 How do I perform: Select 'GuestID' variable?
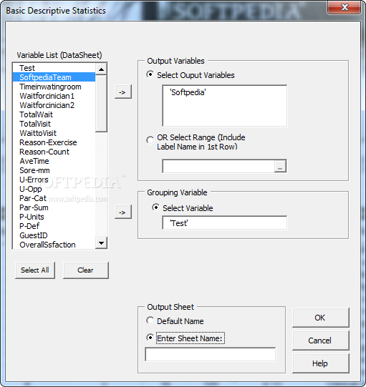coord(54,235)
